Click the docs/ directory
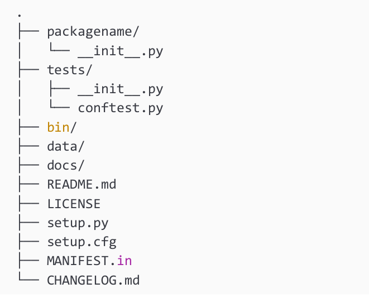 (65, 165)
